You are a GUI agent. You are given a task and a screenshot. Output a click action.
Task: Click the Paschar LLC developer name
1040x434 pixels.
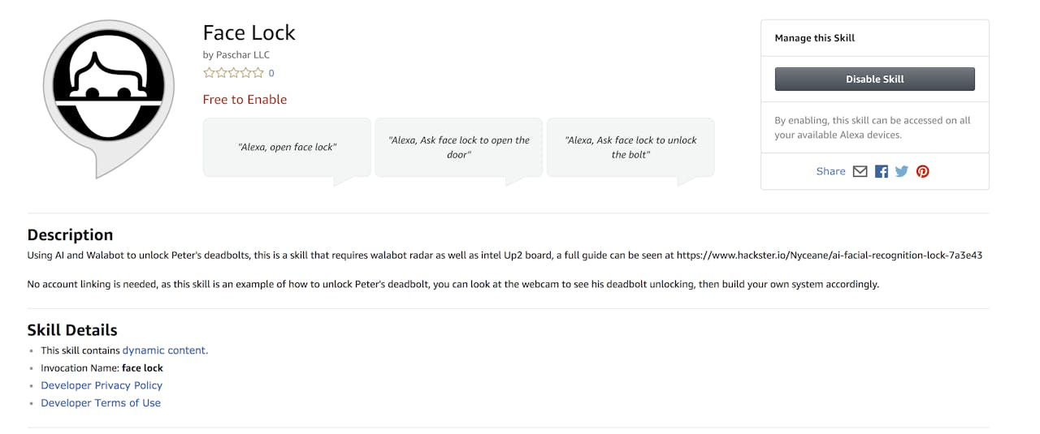(x=242, y=54)
